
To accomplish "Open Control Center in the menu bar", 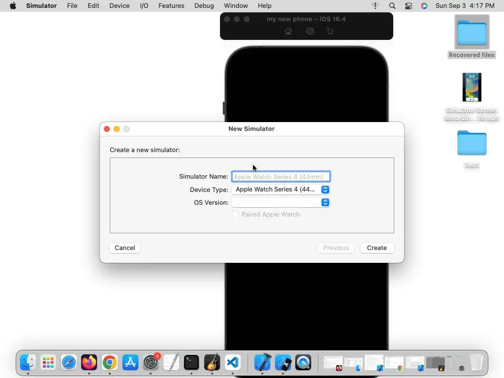I will pyautogui.click(x=409, y=6).
